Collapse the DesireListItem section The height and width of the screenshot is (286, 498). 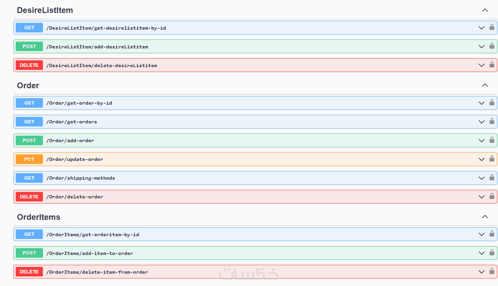click(x=485, y=10)
